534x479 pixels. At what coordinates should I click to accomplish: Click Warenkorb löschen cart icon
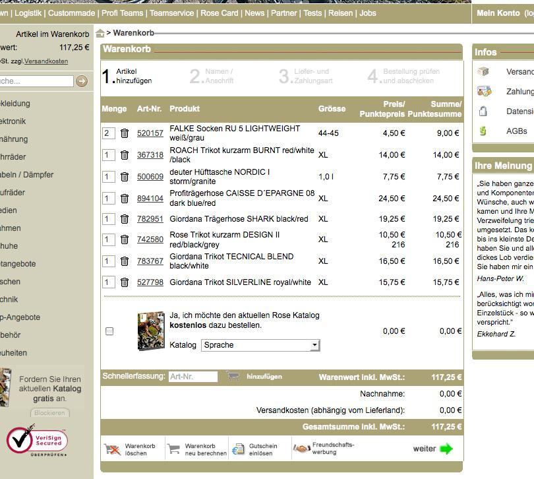click(x=112, y=449)
